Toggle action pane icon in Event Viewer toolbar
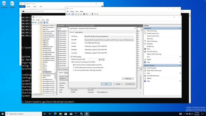 (47, 23)
